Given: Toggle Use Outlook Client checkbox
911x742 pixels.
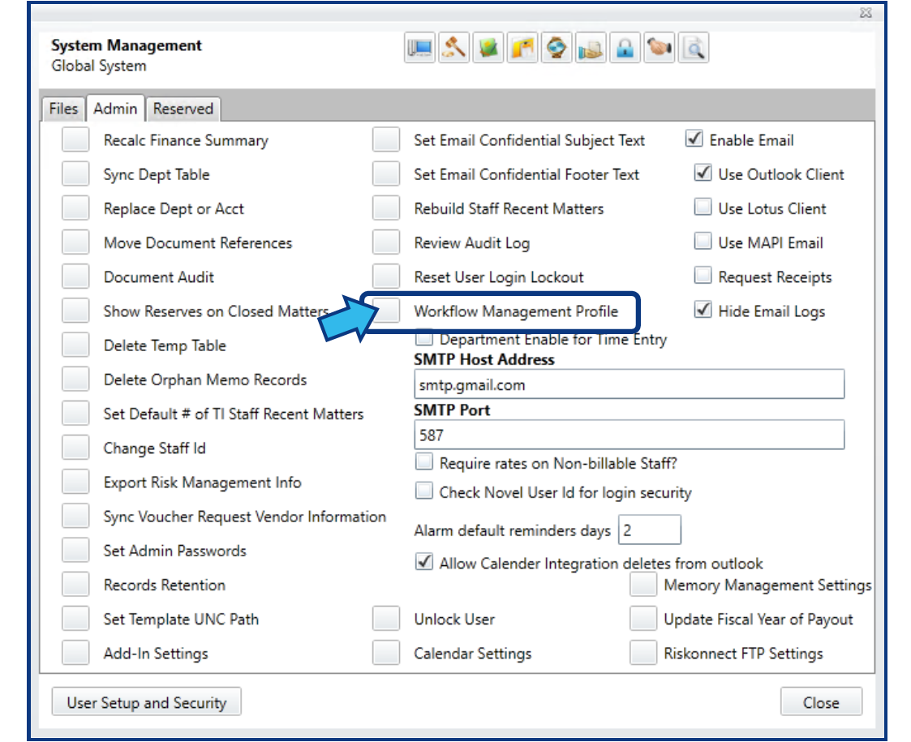Looking at the screenshot, I should coord(703,173).
